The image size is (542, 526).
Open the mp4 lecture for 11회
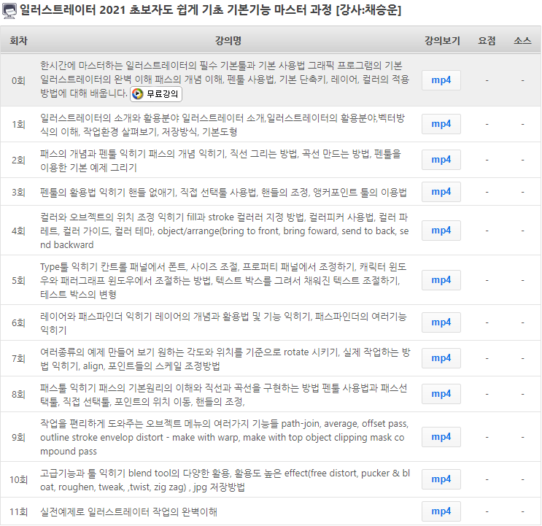441,511
